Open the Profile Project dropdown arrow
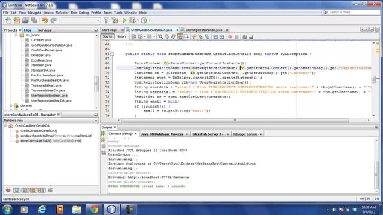The height and width of the screenshot is (215, 383). pyautogui.click(x=150, y=21)
